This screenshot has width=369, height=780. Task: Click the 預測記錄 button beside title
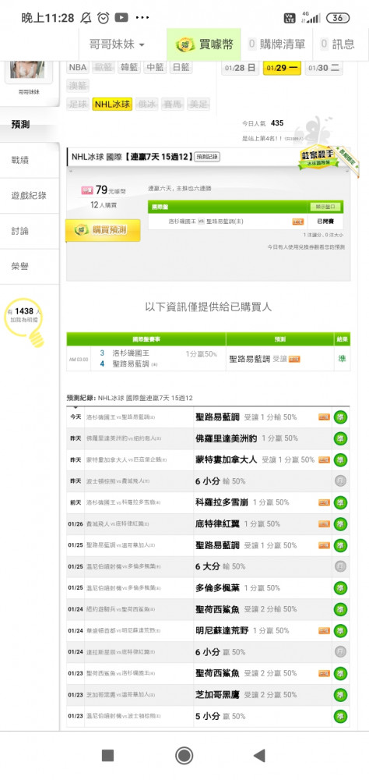pyautogui.click(x=207, y=157)
